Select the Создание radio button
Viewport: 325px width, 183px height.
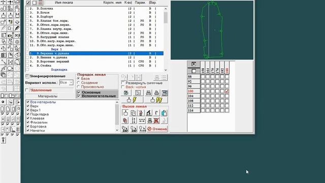(78, 82)
